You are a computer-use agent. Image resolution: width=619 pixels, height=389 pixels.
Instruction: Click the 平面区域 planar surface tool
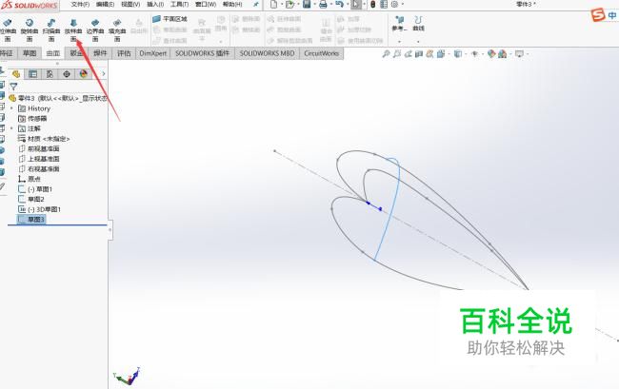pos(170,18)
